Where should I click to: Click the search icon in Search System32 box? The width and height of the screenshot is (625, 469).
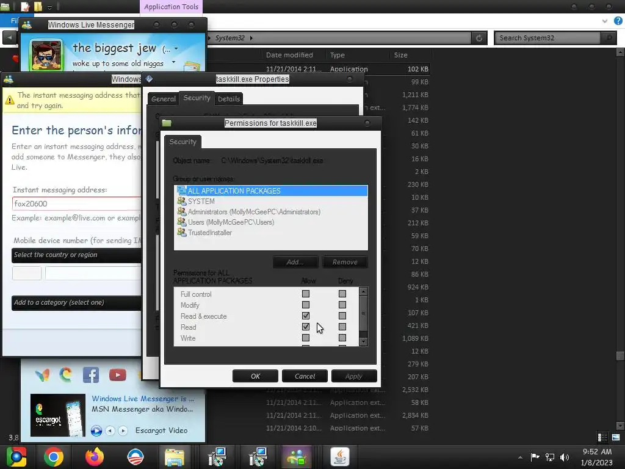click(x=609, y=38)
